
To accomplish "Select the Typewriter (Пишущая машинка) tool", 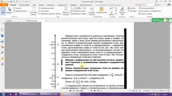I will click(x=92, y=11).
